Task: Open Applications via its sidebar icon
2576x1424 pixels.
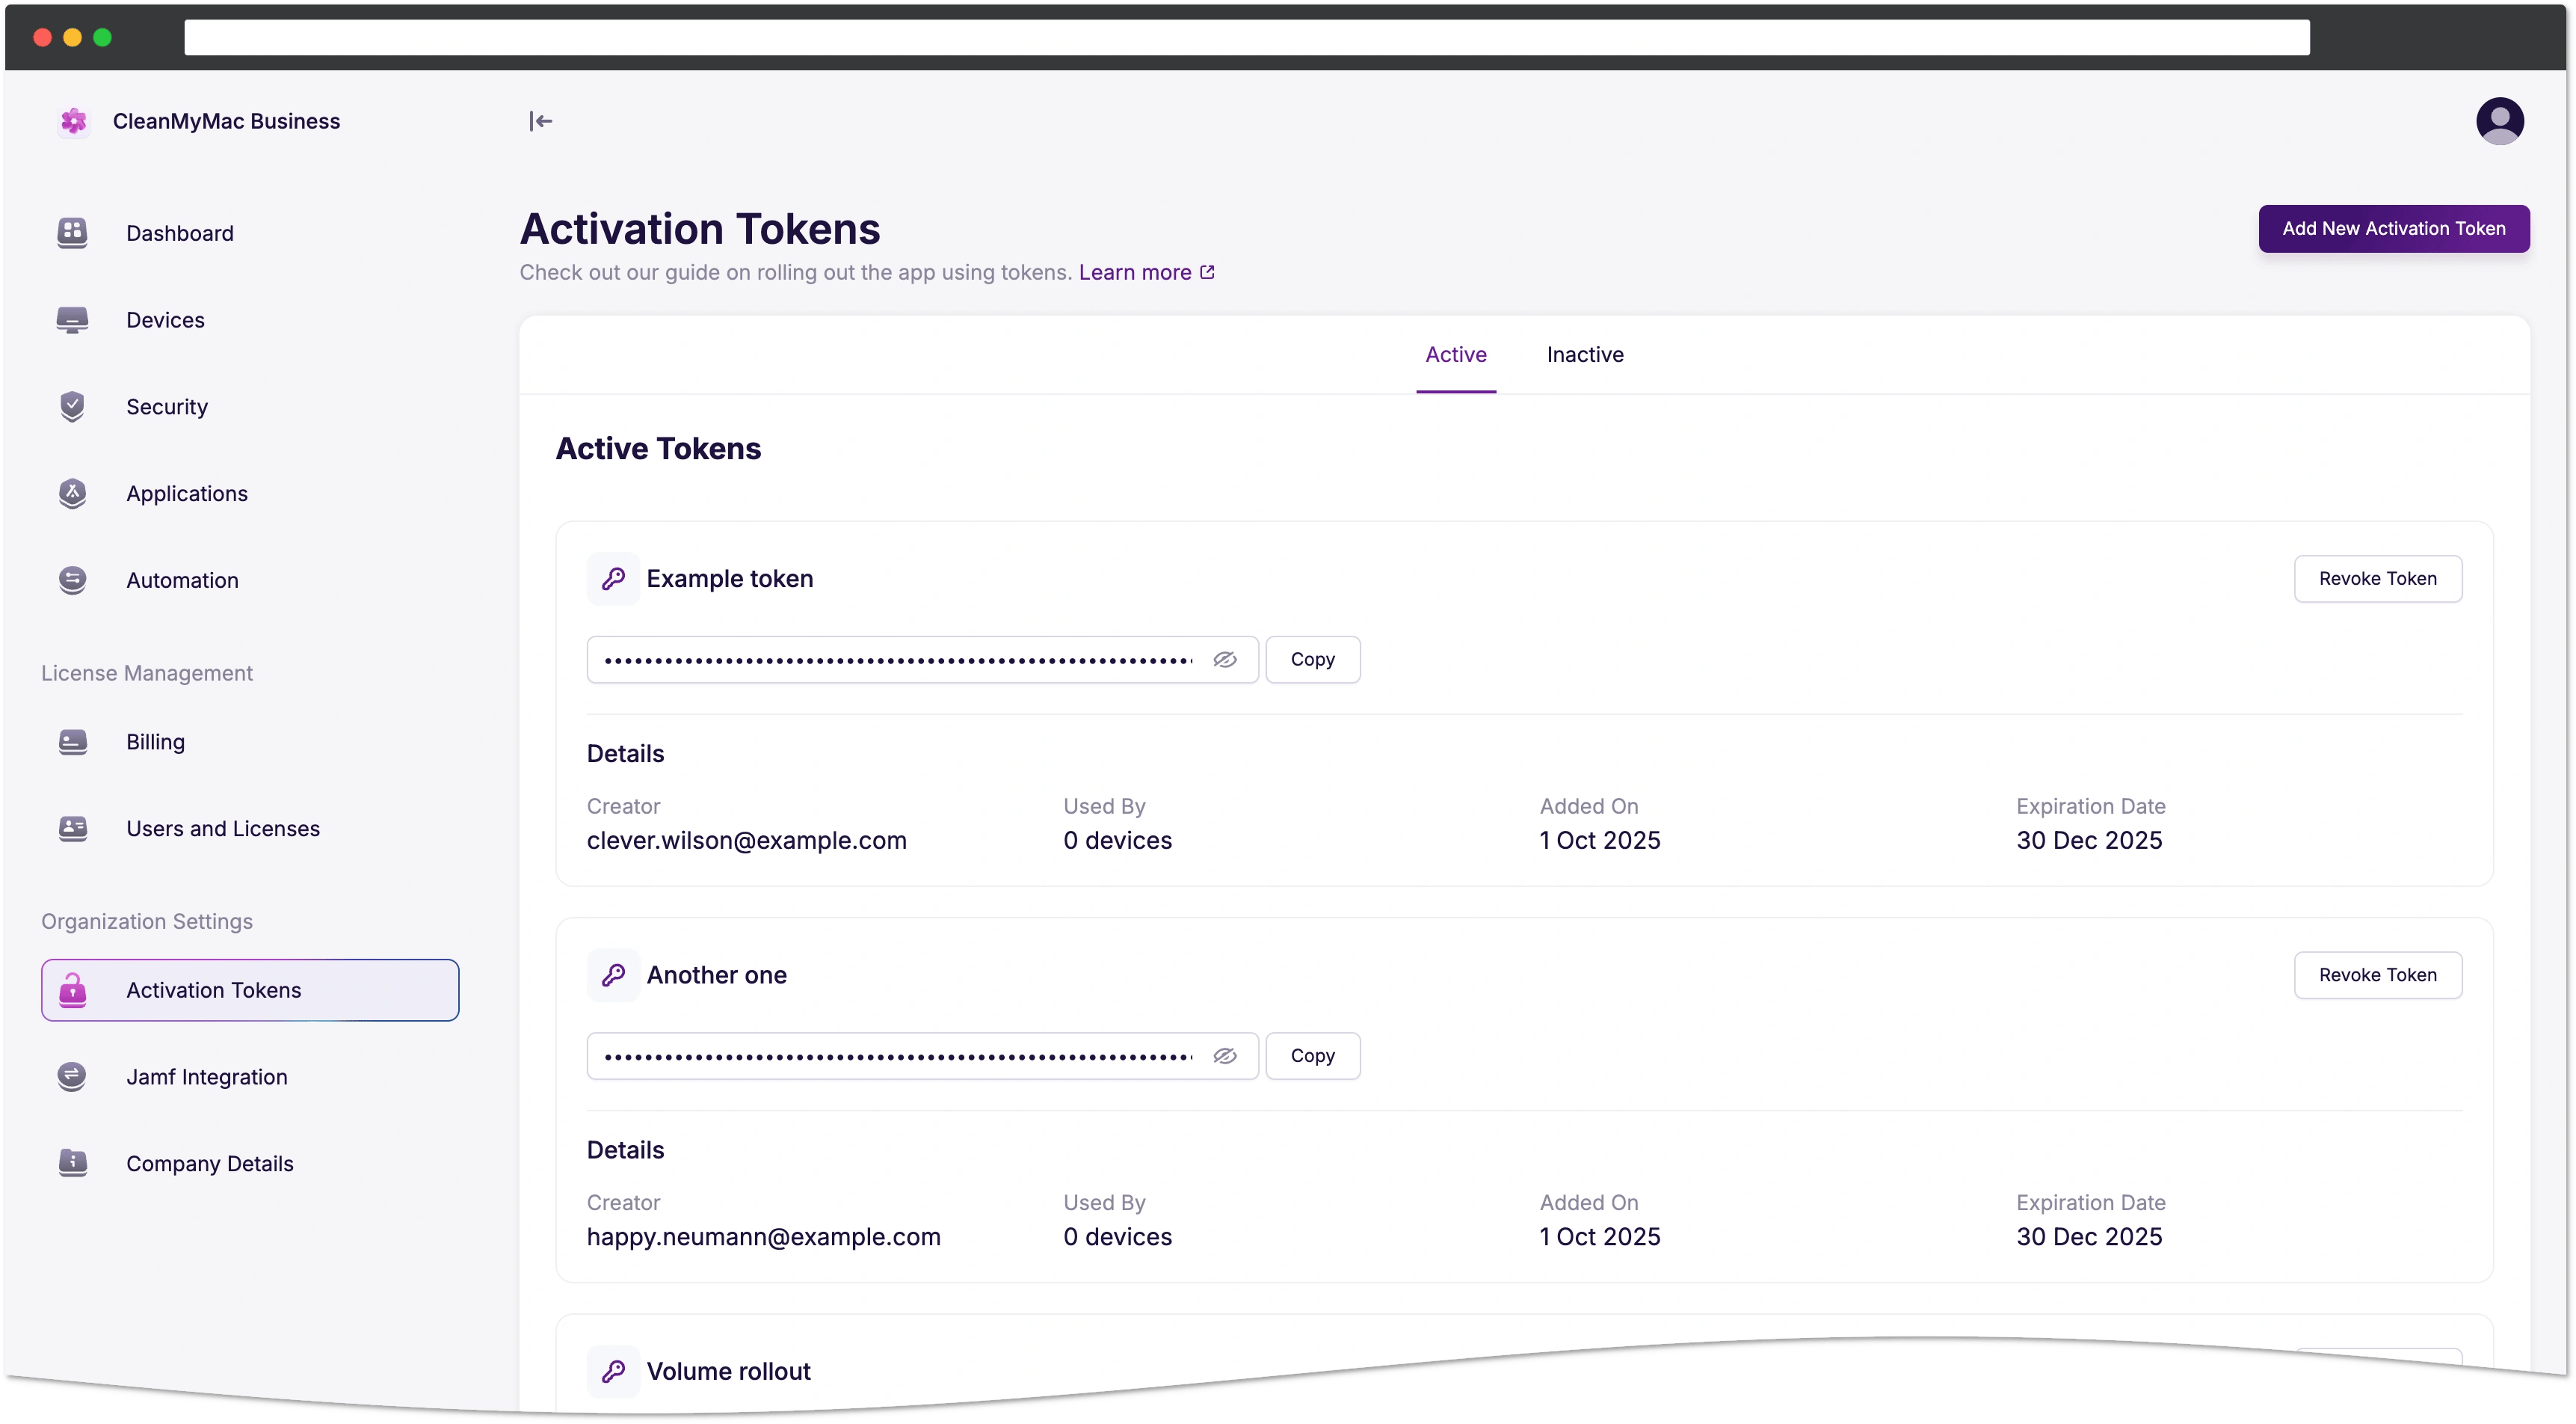Action: coord(72,494)
